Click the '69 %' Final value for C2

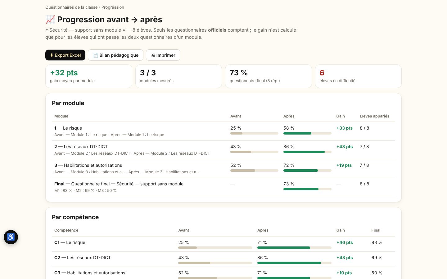[377, 258]
